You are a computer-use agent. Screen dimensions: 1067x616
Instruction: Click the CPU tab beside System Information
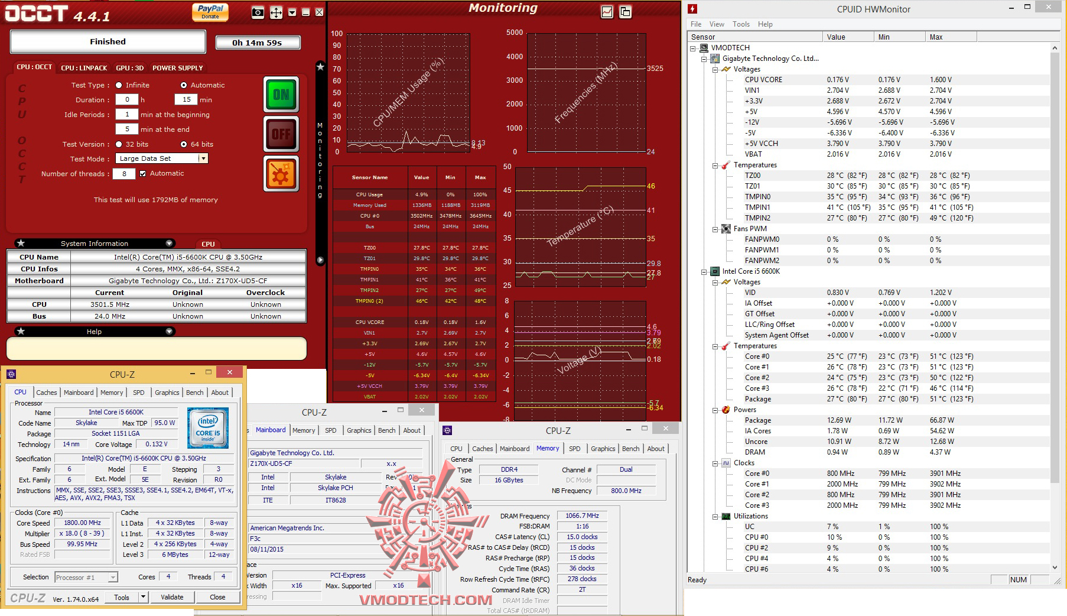[208, 244]
